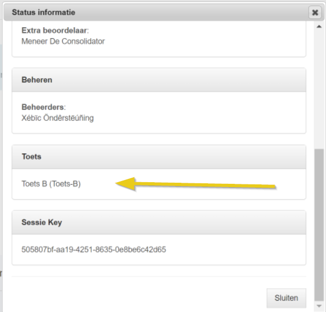Click the Xébîc Öndêrstëúñing administrator name
The width and height of the screenshot is (326, 312).
(57, 118)
